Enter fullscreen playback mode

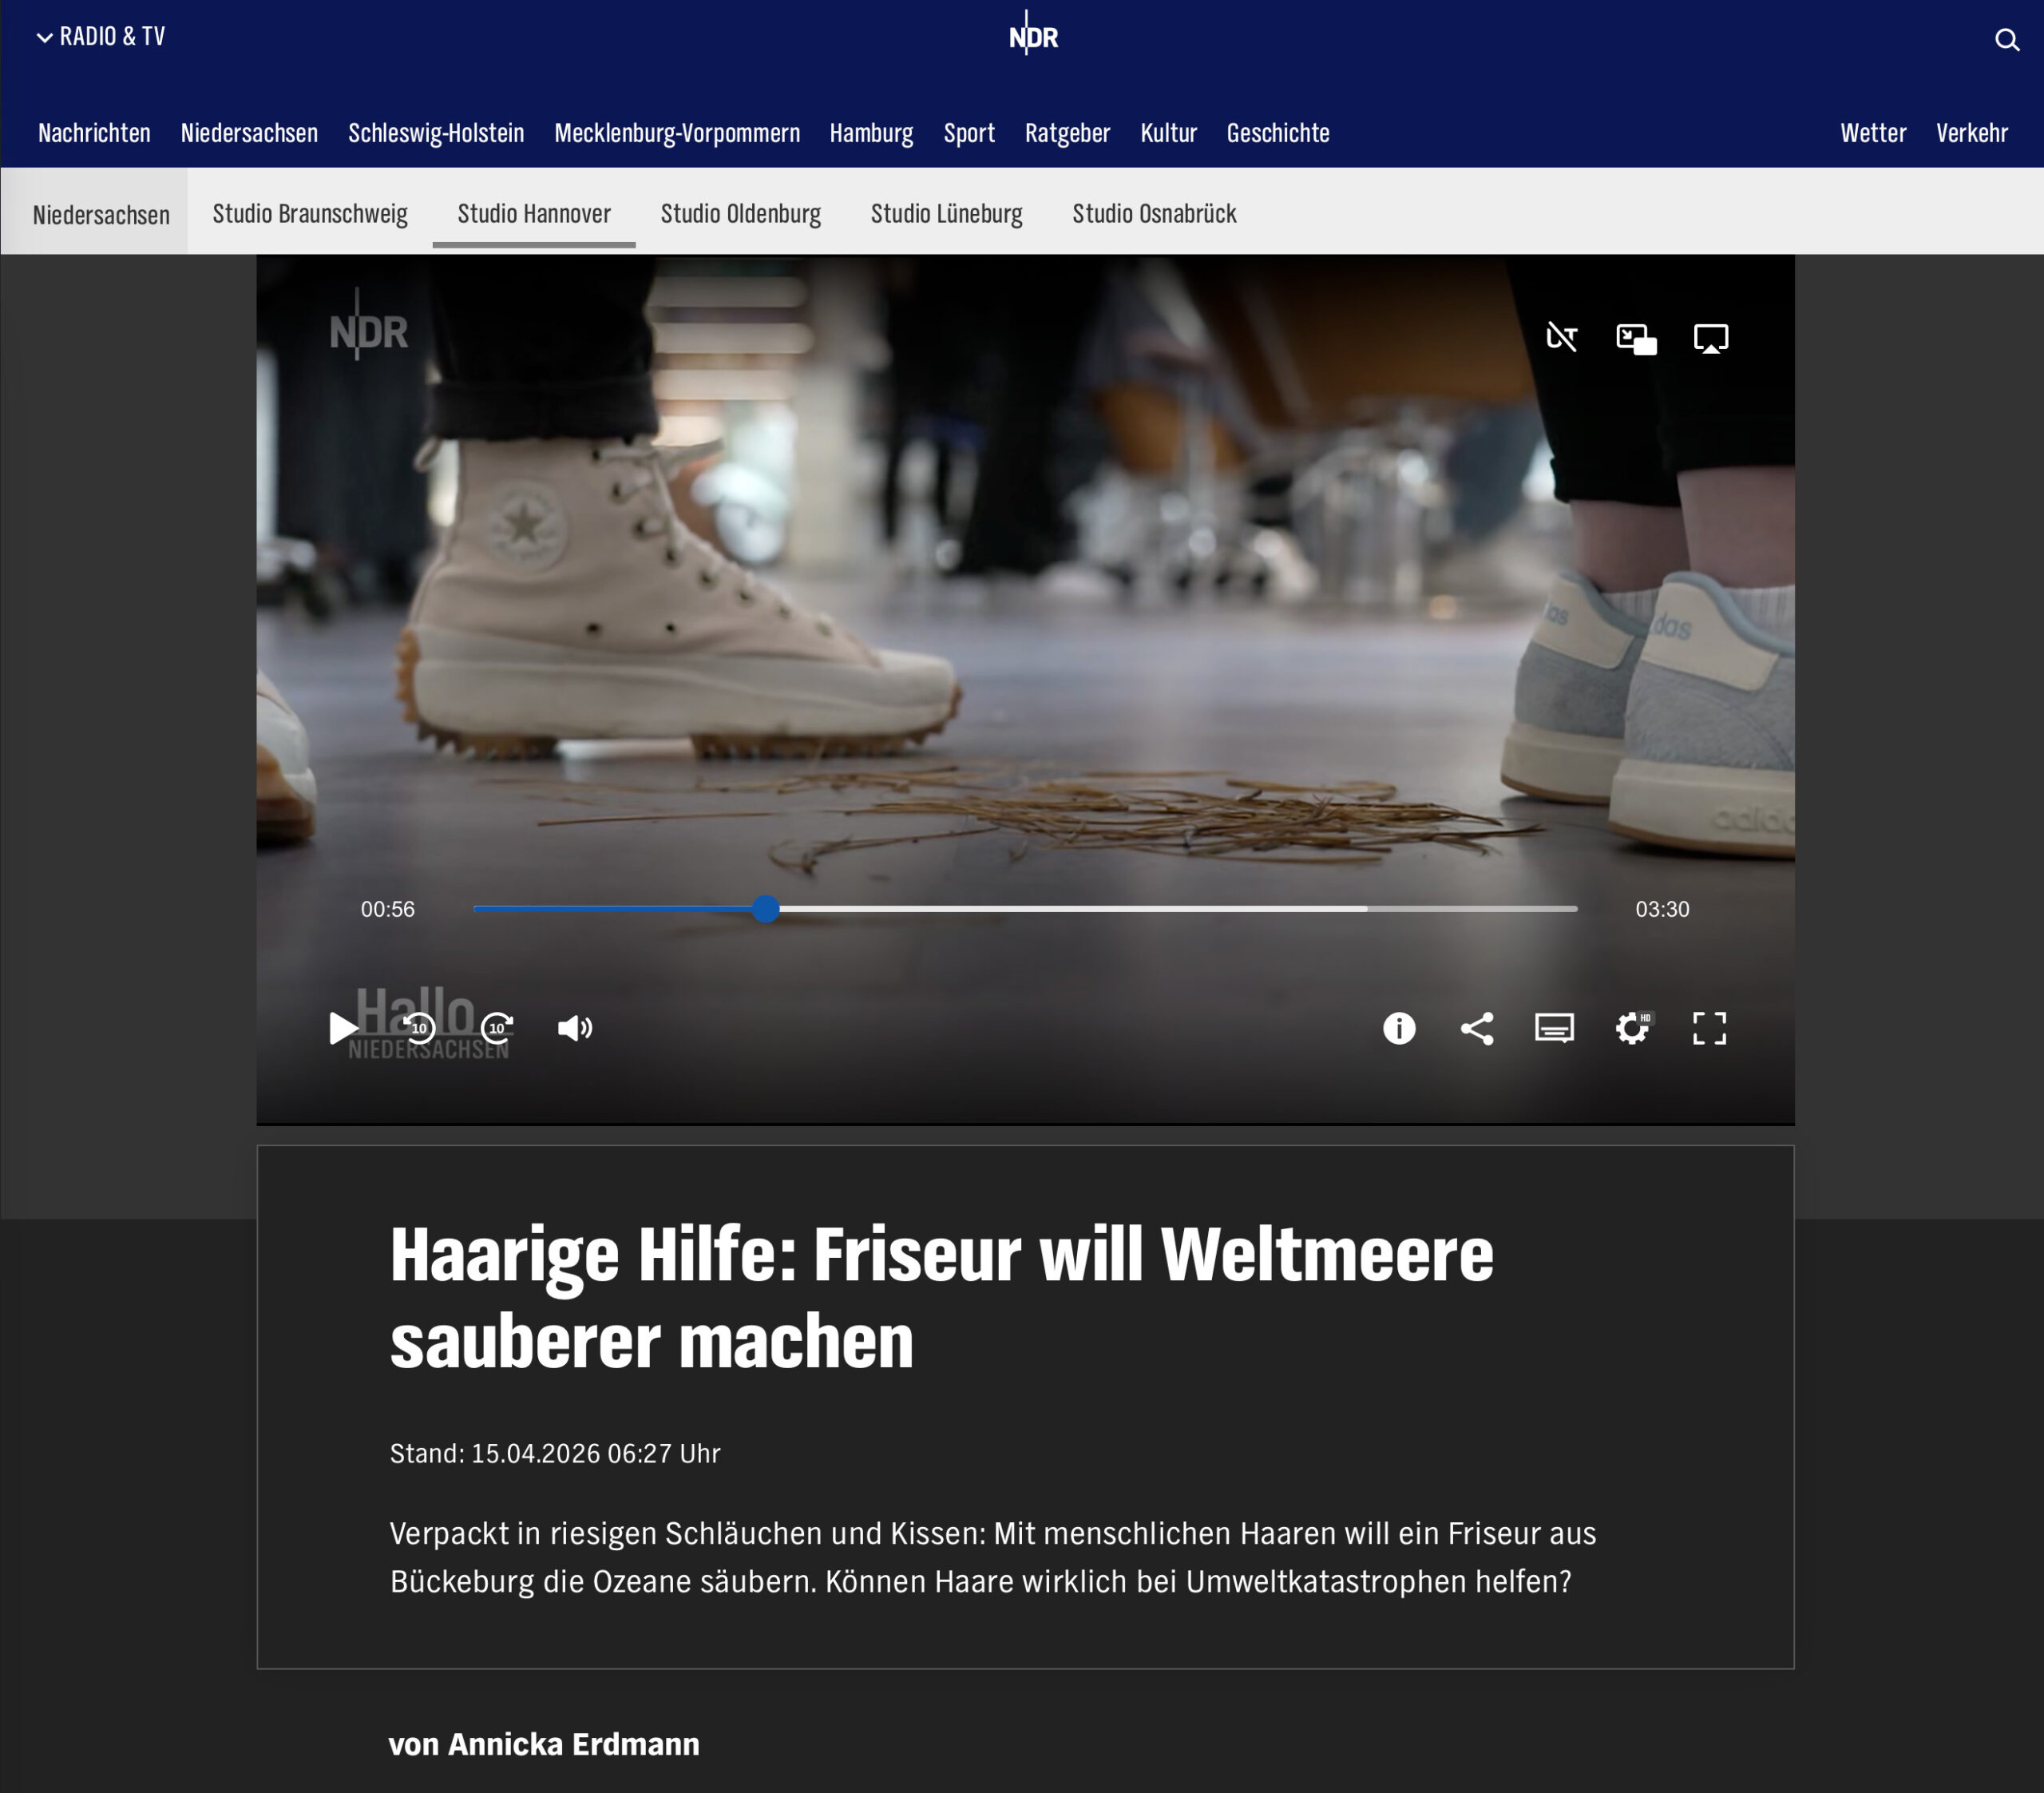point(1711,1029)
